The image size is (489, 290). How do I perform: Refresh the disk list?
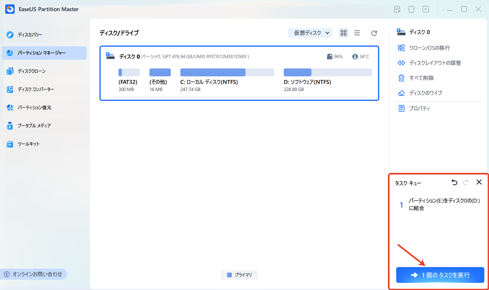tap(374, 33)
